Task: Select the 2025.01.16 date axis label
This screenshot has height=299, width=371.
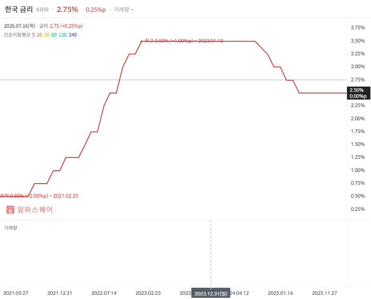Action: tap(280, 293)
